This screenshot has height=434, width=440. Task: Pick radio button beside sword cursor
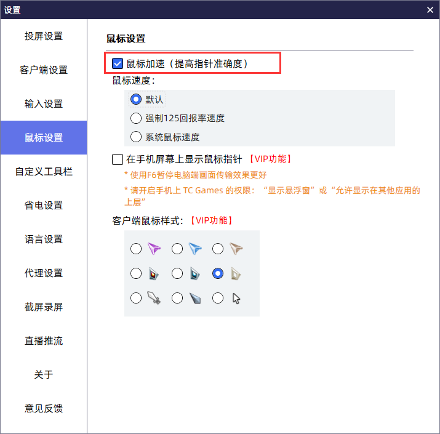click(x=136, y=298)
